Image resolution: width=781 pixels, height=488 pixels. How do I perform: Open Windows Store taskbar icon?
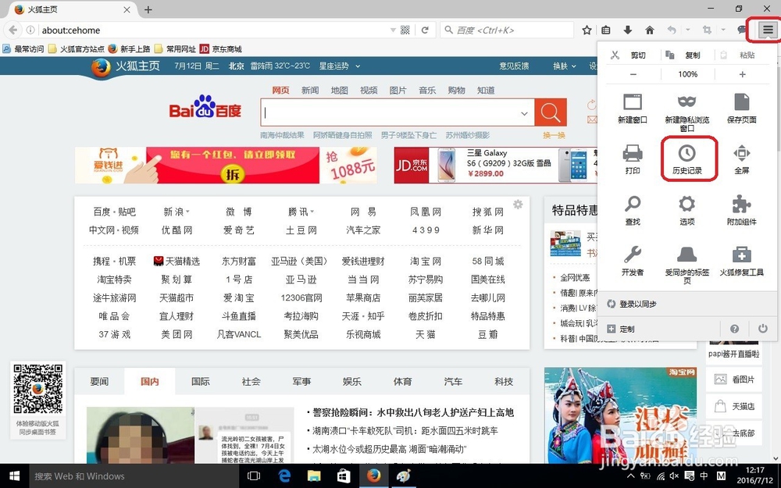344,476
